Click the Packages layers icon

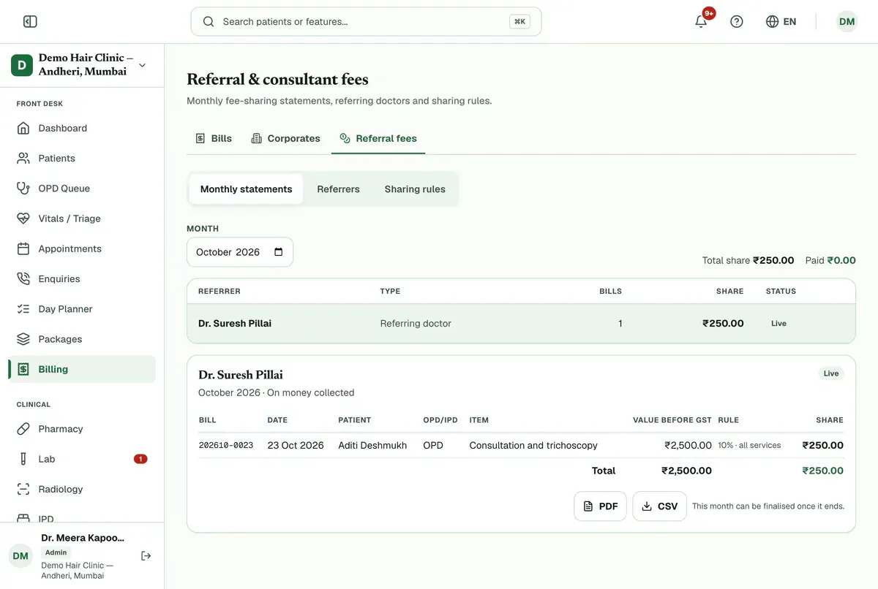23,339
